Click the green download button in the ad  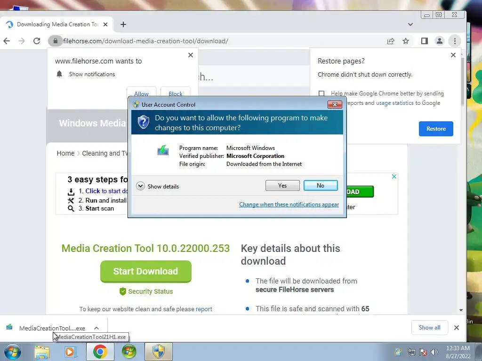(x=360, y=192)
